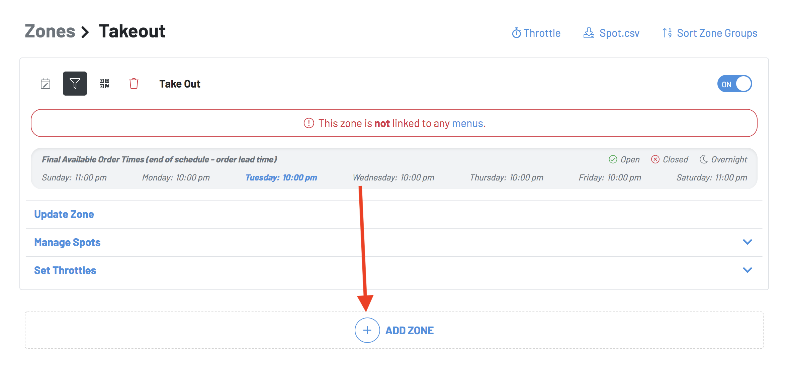Click the Spot.csv download icon
This screenshot has height=375, width=787.
point(589,33)
